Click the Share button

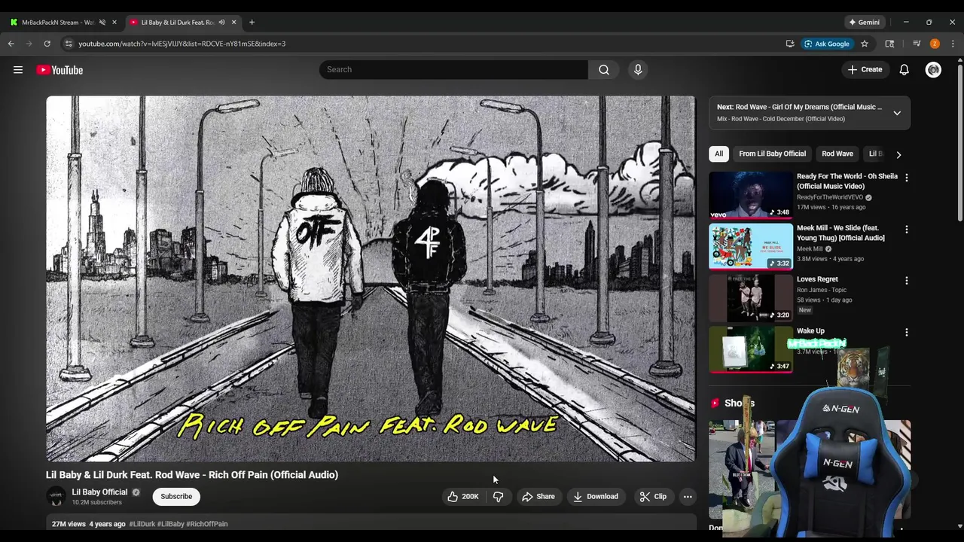pos(538,497)
